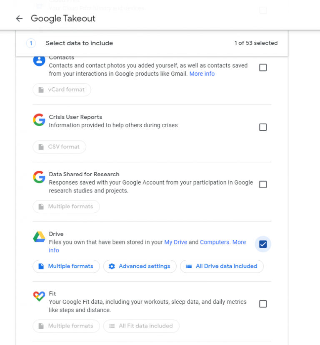320x345 pixels.
Task: Click the back arrow next to Google Takeout
Action: (x=19, y=18)
